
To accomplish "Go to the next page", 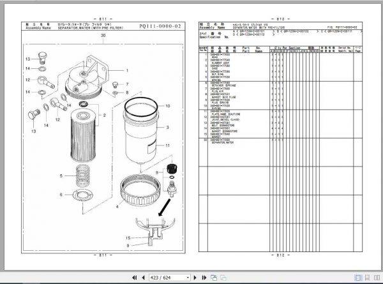I will point(195,278).
